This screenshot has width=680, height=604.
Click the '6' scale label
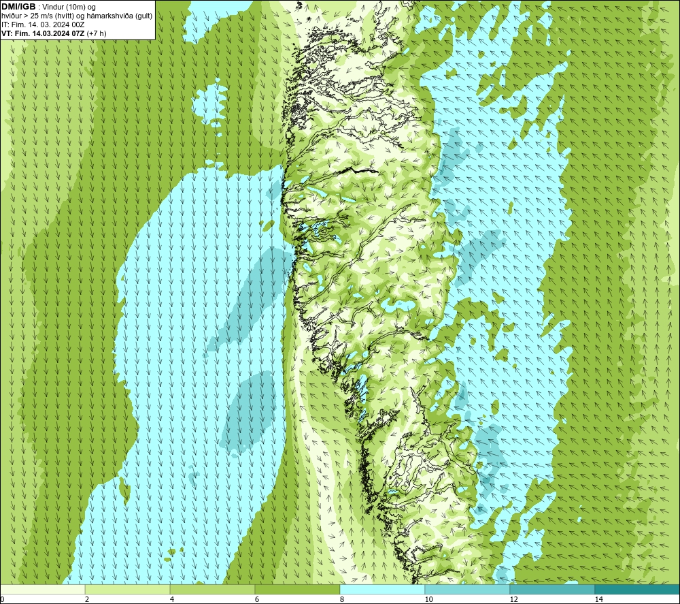click(257, 599)
